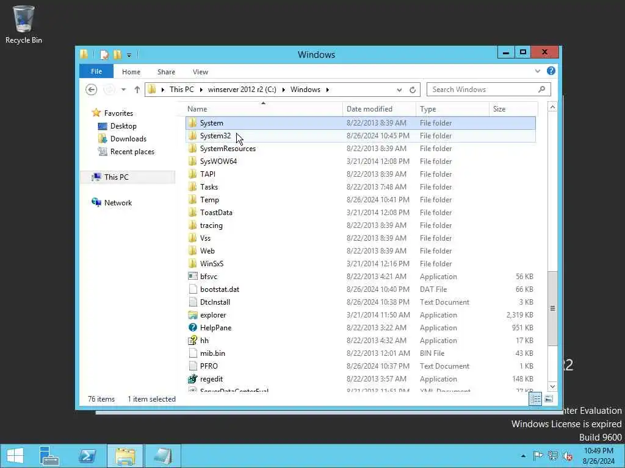Click the winserver 2012 r2 (C:) breadcrumb
The image size is (625, 468).
pos(242,90)
